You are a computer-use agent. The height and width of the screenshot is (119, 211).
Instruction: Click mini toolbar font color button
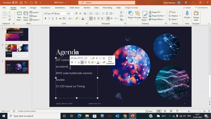point(98,62)
